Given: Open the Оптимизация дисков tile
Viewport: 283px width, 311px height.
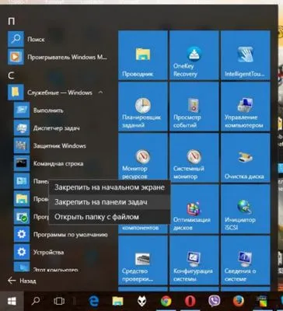Looking at the screenshot, I should pos(195,209).
